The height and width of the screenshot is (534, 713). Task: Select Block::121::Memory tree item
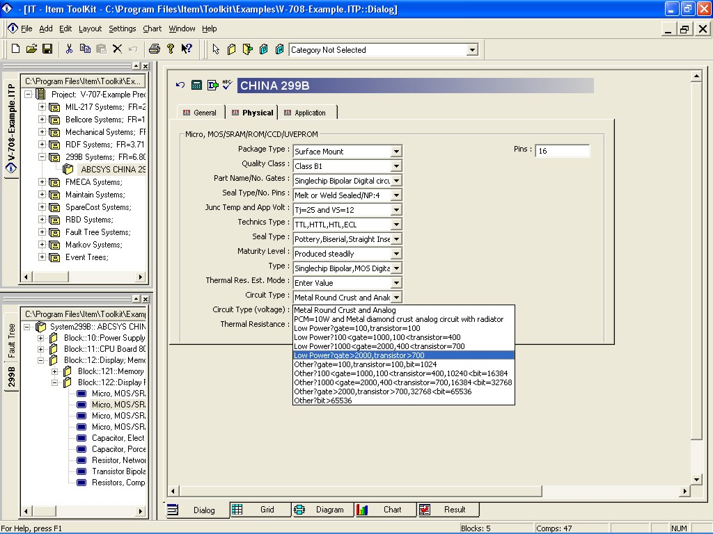pos(111,371)
